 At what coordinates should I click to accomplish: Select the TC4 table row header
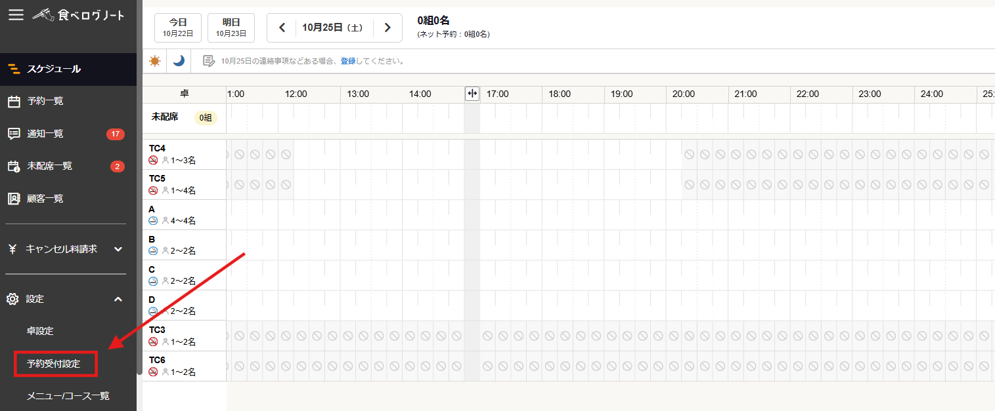[x=185, y=154]
